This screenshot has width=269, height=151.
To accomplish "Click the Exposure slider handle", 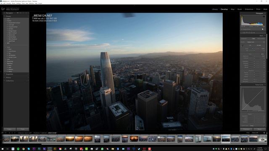I will tap(254, 56).
